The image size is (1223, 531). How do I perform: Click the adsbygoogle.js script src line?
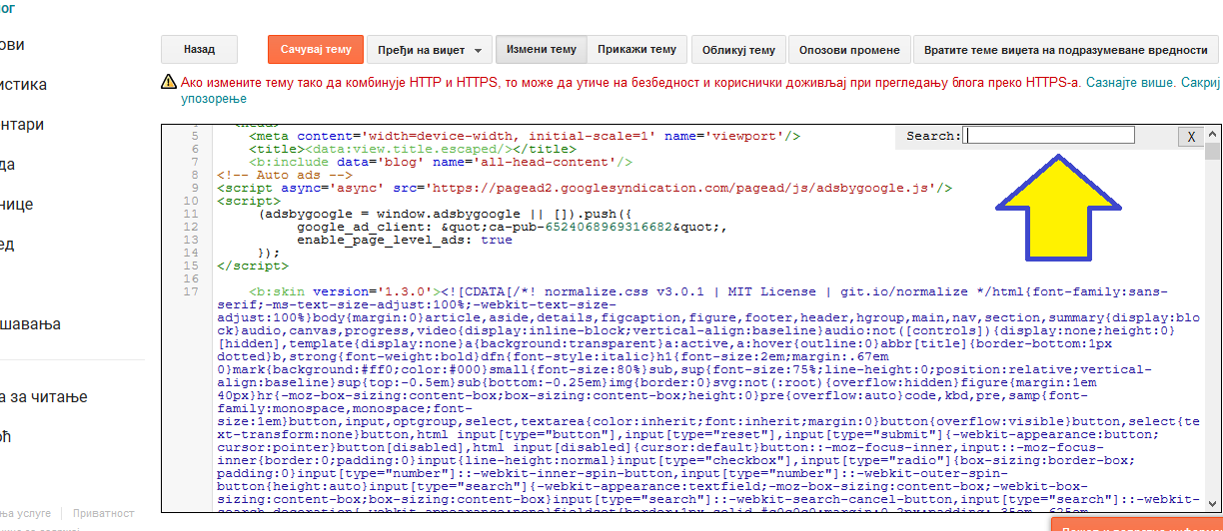point(585,188)
